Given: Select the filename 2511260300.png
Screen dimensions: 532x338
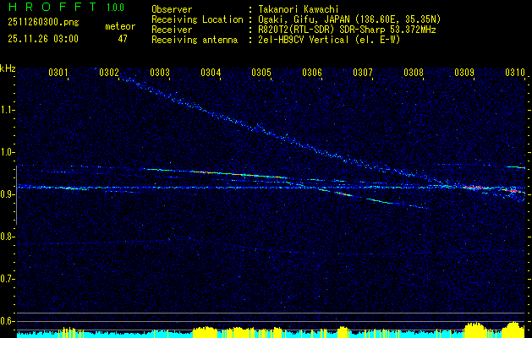Looking at the screenshot, I should (x=43, y=23).
